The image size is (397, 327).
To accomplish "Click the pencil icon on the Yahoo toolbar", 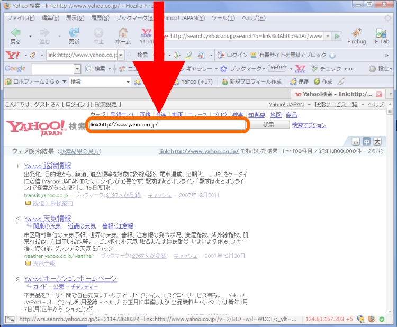I will click(33, 55).
